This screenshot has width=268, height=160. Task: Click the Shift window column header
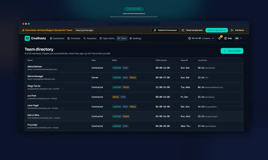coord(161,60)
